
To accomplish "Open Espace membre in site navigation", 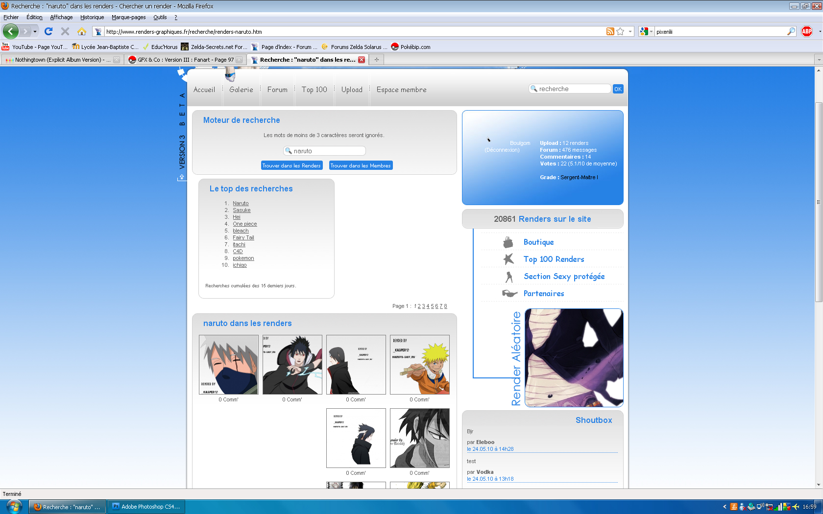I will click(401, 90).
